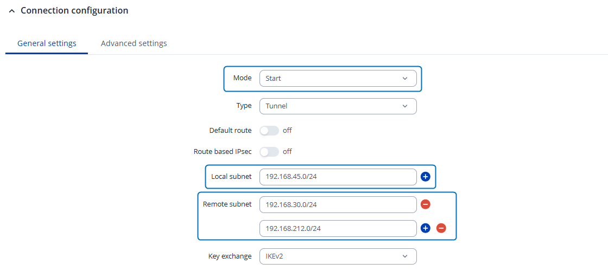Collapse the Connection configuration section chevron
The width and height of the screenshot is (608, 277).
coord(12,11)
